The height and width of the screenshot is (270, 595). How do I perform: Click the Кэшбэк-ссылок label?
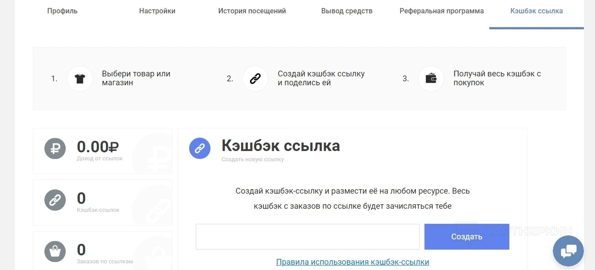pyautogui.click(x=98, y=210)
